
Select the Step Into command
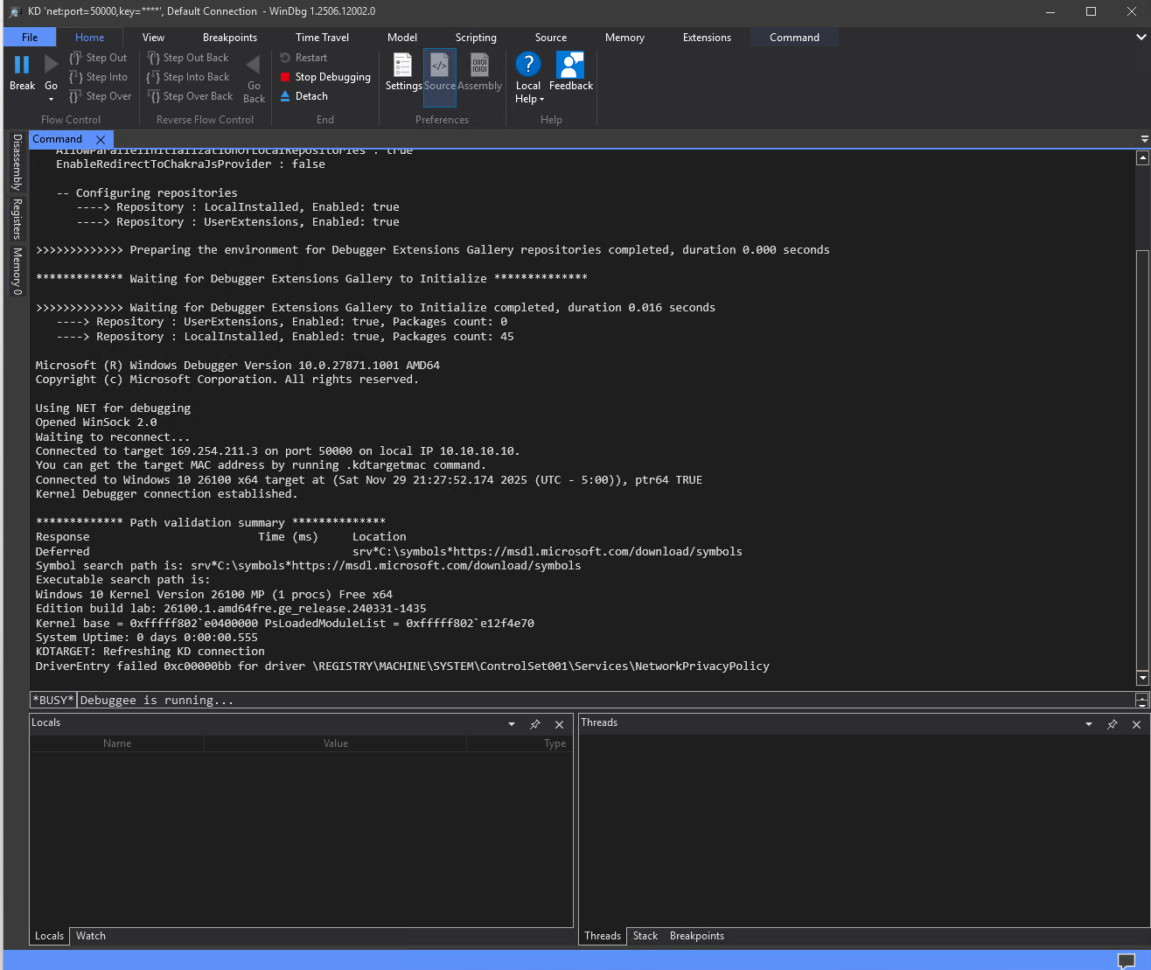click(x=99, y=76)
